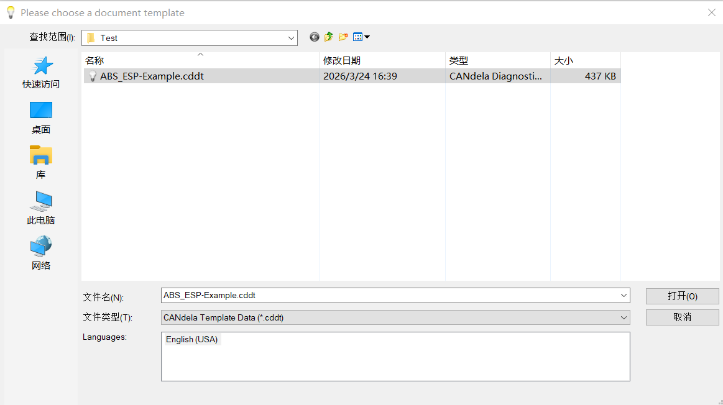The height and width of the screenshot is (405, 723).
Task: Close the document template dialog
Action: 712,12
